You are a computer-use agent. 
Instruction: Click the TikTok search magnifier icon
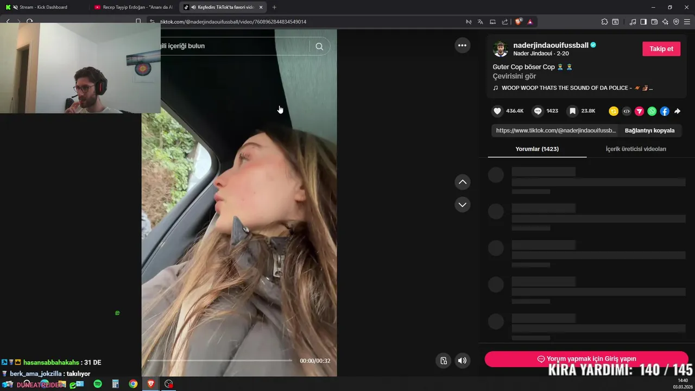[x=319, y=46]
